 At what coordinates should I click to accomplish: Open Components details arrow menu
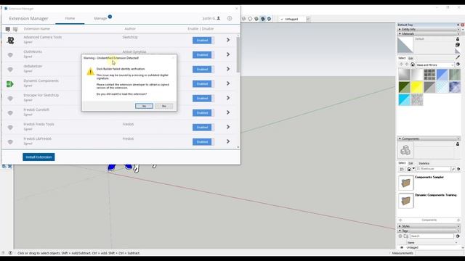[458, 169]
